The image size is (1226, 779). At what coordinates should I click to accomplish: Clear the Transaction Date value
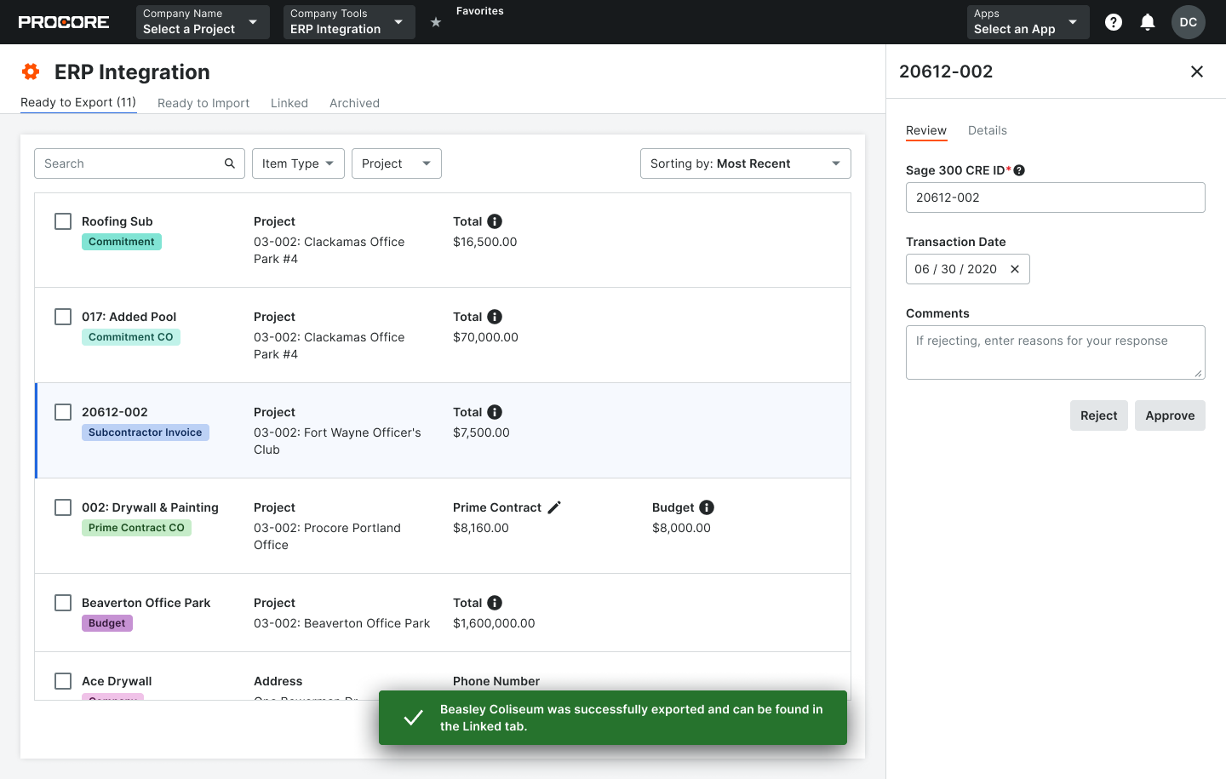pos(1015,269)
